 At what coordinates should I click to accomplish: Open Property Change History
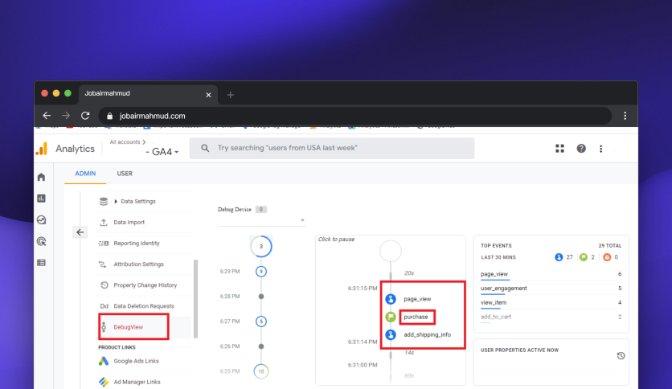[x=145, y=285]
